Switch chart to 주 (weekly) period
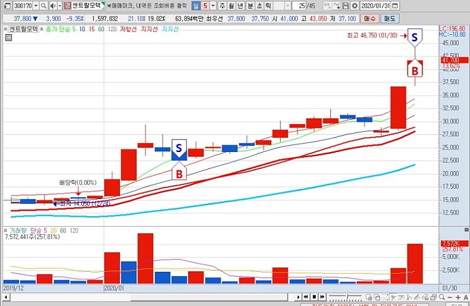 tap(222, 5)
